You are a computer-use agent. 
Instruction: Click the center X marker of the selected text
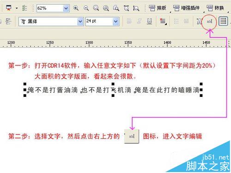tap(113, 89)
